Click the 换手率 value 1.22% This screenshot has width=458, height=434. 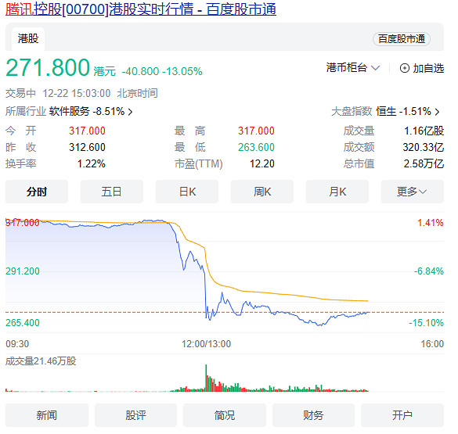(x=91, y=163)
